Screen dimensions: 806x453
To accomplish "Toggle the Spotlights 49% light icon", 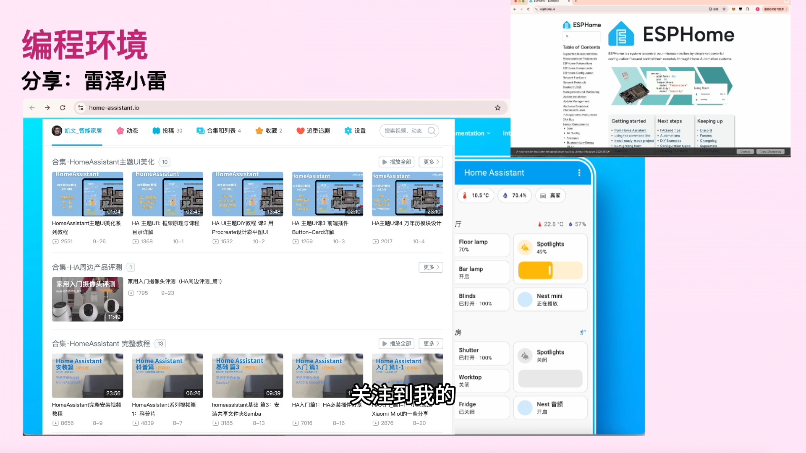I will 525,247.
